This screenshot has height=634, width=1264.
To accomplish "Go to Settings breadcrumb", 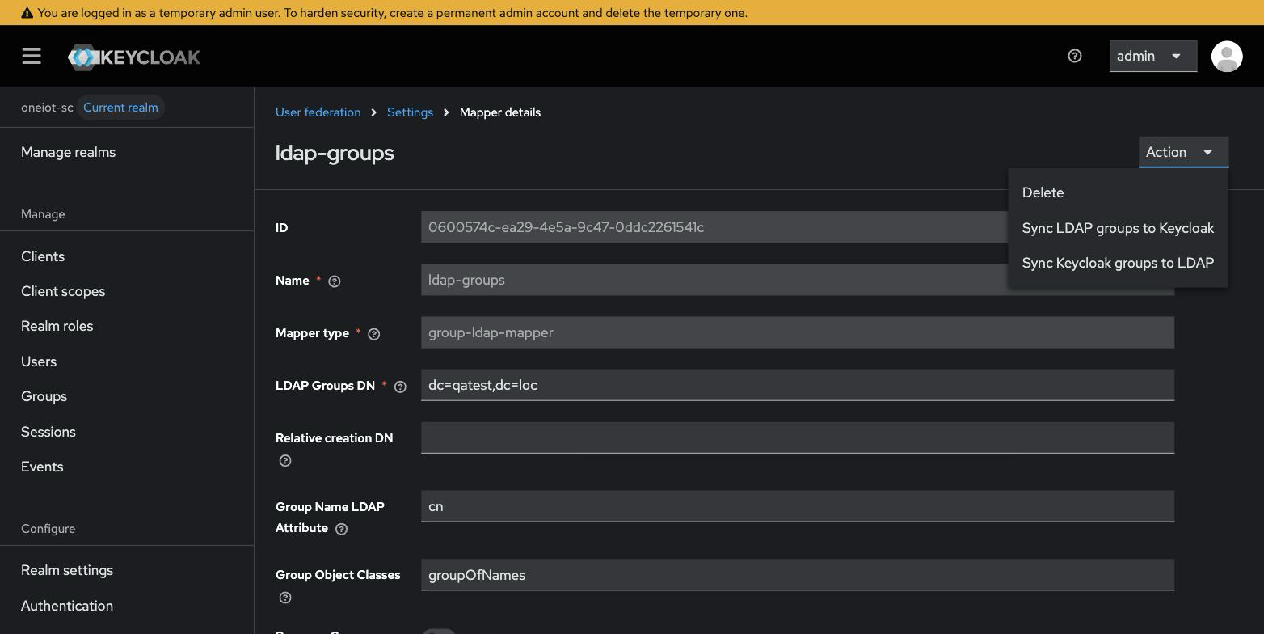I will [x=410, y=112].
